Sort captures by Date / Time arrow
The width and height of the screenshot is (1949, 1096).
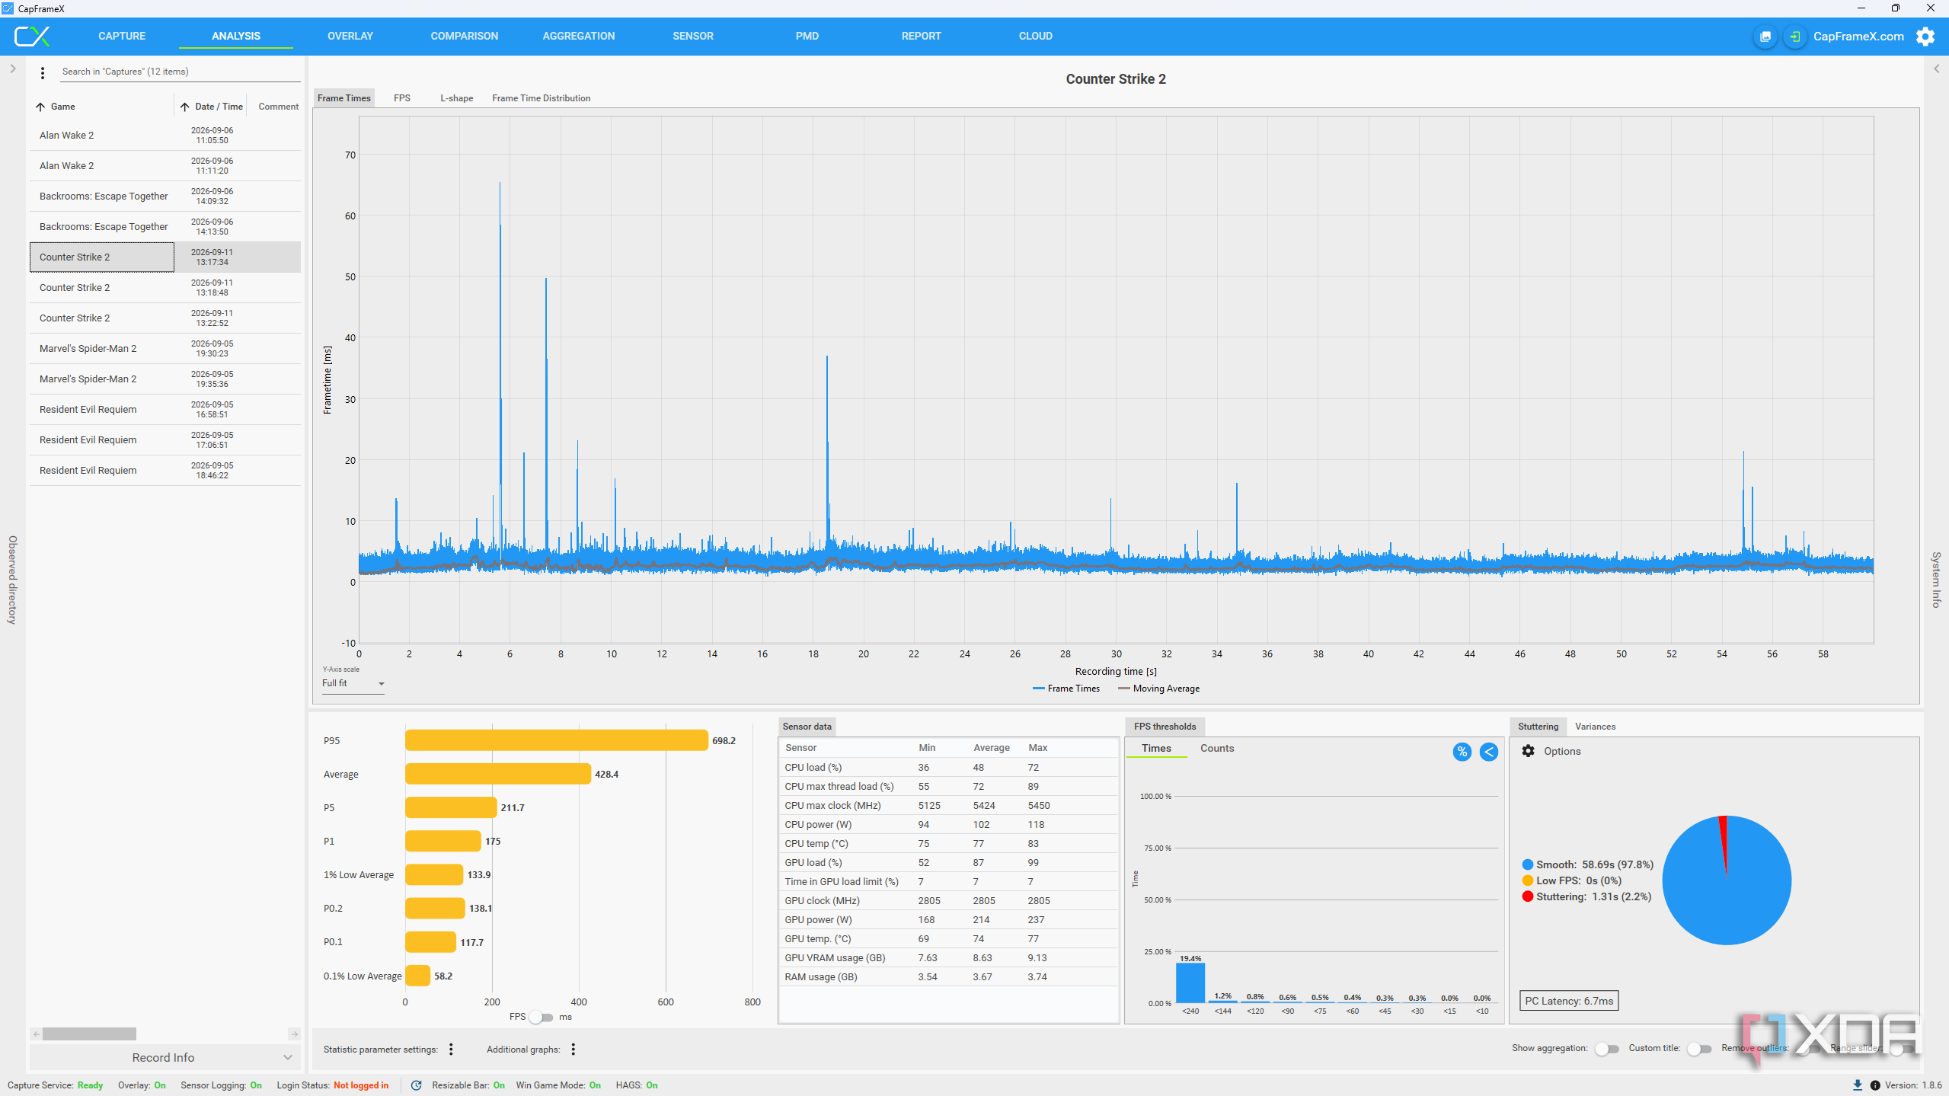point(184,107)
